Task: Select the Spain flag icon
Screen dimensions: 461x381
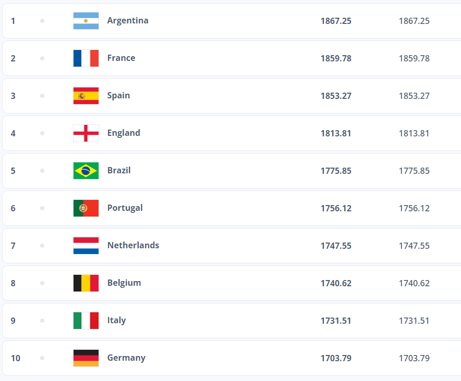Action: pos(86,96)
